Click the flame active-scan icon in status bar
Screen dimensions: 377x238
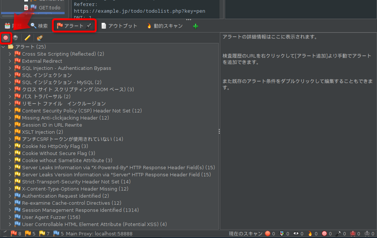coord(310,234)
